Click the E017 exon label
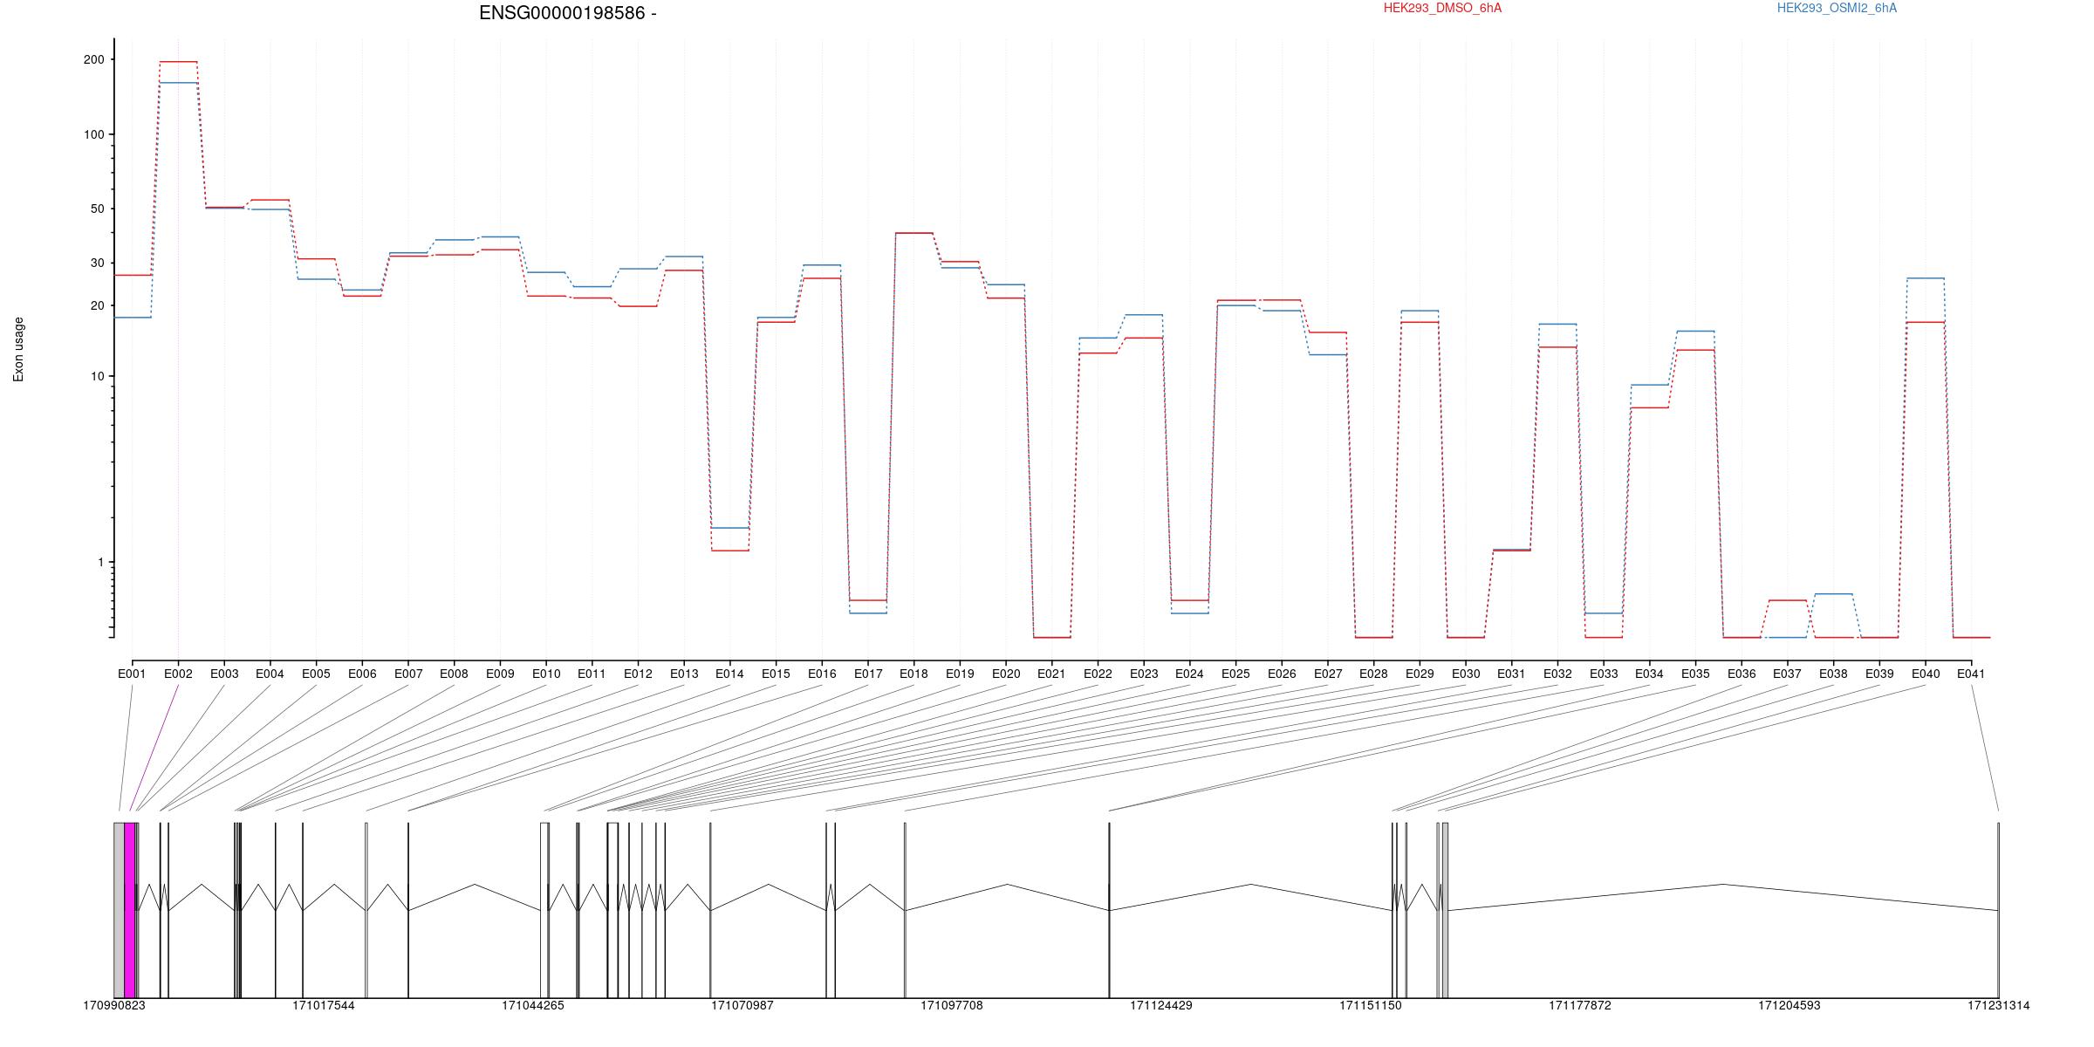 [868, 674]
